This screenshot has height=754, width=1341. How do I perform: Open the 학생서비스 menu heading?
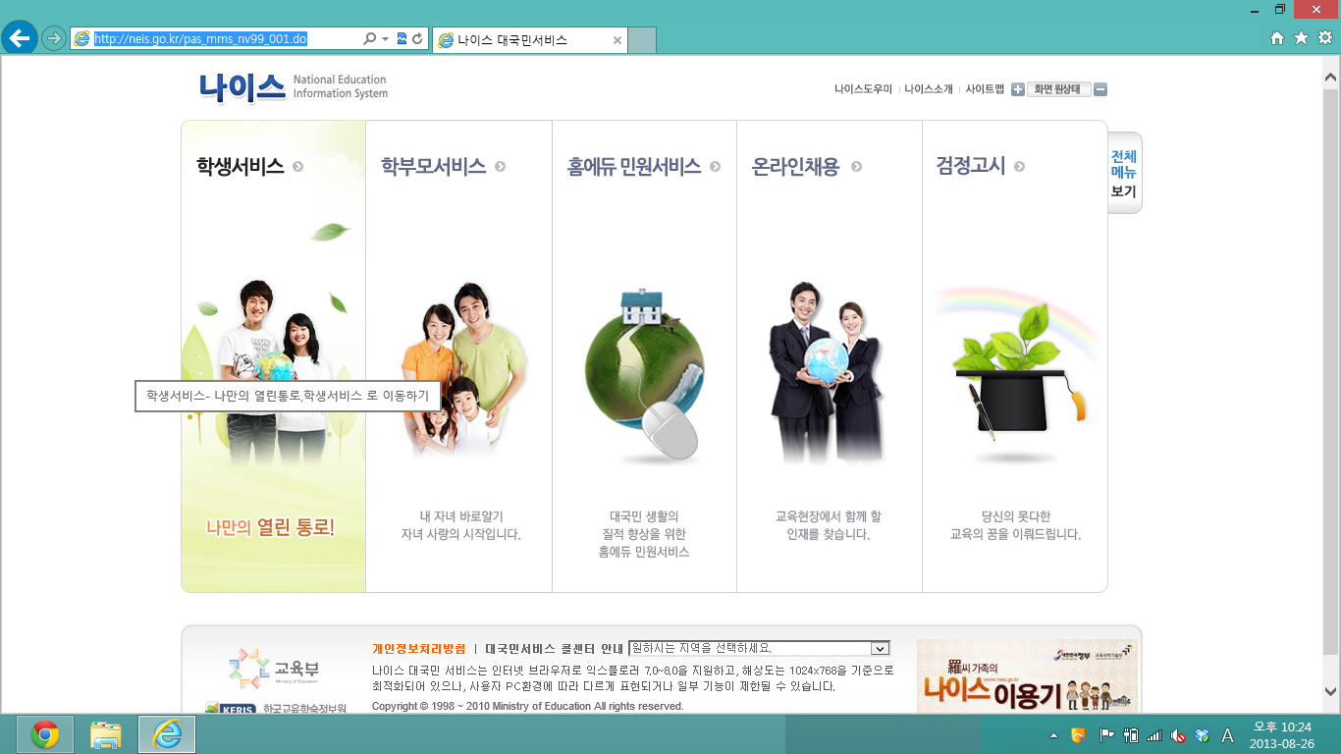240,167
